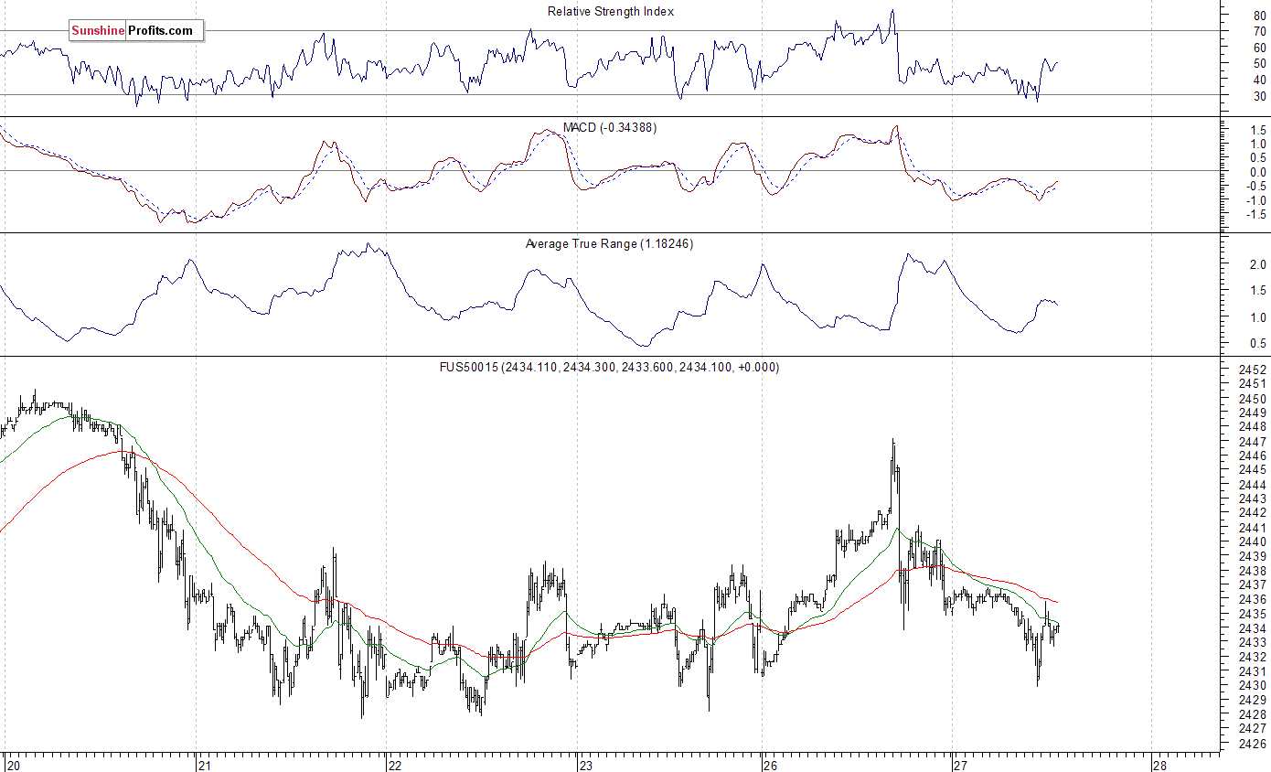Viewport: 1271px width, 772px height.
Task: Click RSI scale value 30
Action: [1261, 95]
